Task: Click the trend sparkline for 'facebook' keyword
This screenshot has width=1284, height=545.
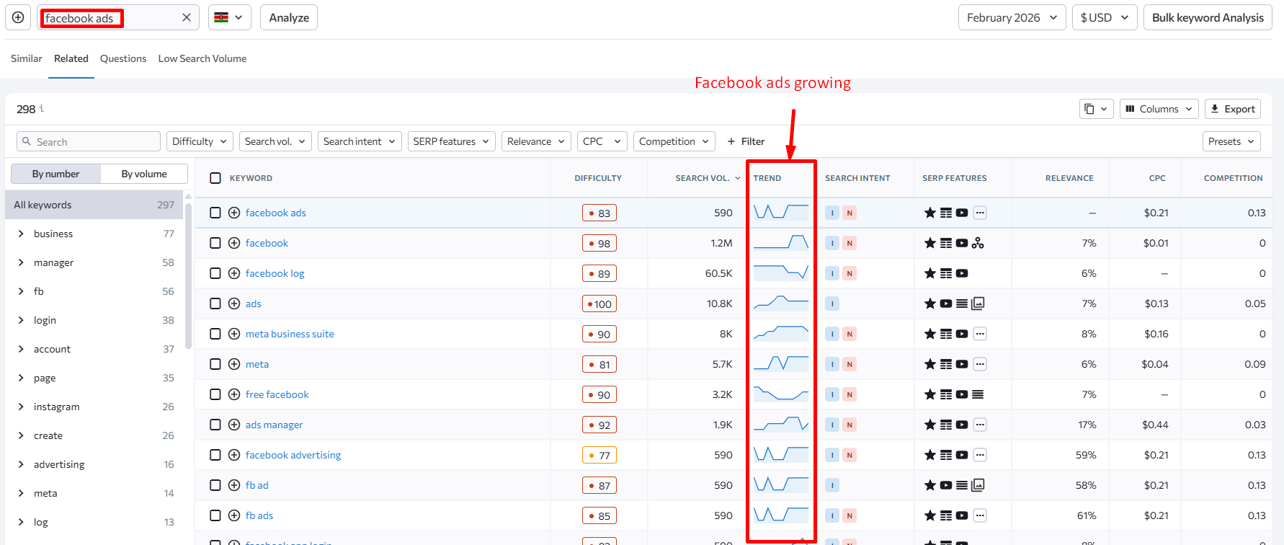Action: (x=780, y=243)
